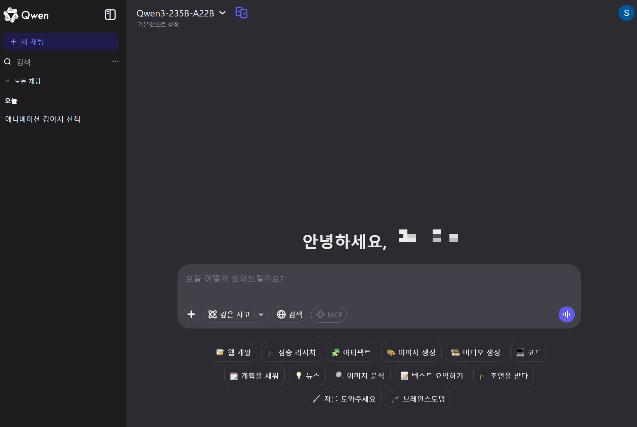This screenshot has width=637, height=427.
Task: Open the three-dot menu beside sidebar search
Action: click(x=115, y=61)
